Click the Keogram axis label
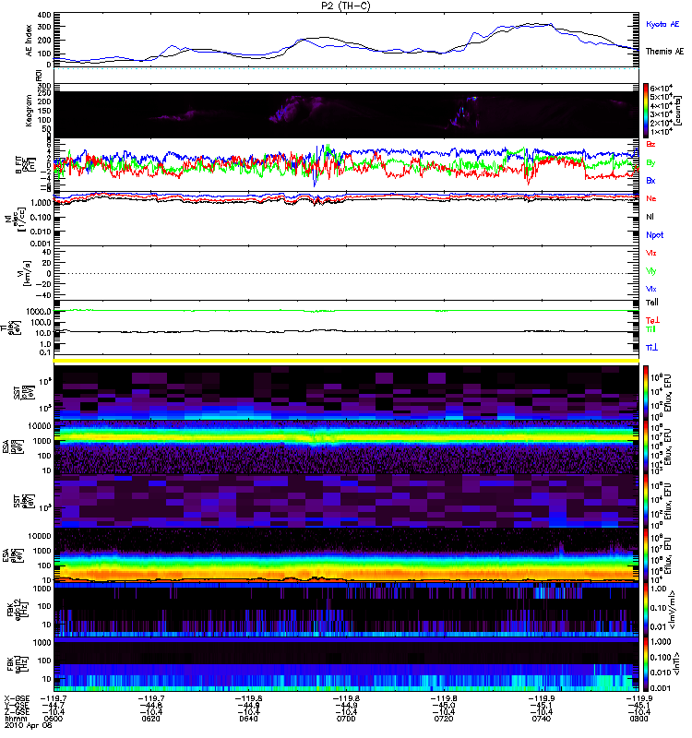692x738 pixels. point(29,110)
